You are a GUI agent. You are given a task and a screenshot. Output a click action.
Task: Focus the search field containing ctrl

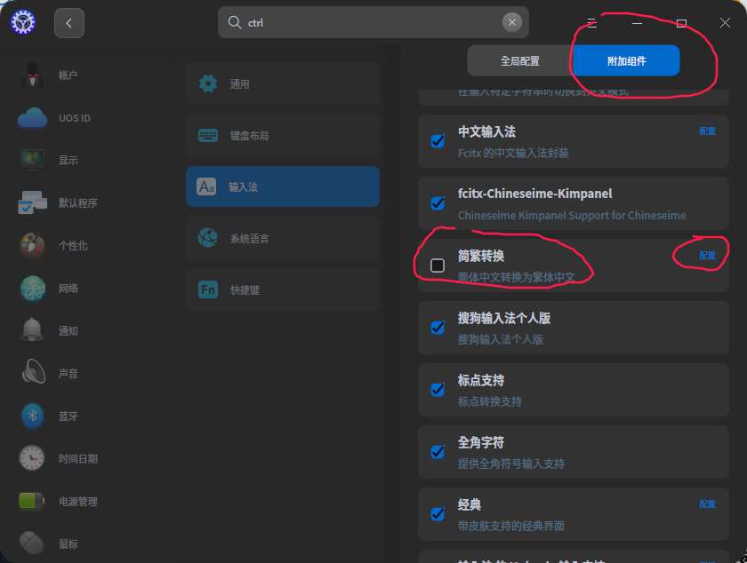coord(373,22)
